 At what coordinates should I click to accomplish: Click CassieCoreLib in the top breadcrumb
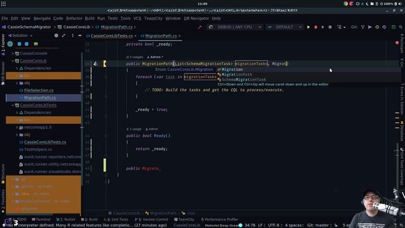point(77,27)
